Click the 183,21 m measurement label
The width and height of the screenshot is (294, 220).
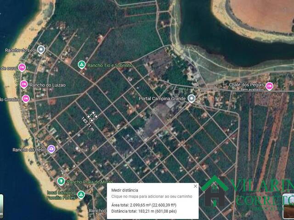88,124
